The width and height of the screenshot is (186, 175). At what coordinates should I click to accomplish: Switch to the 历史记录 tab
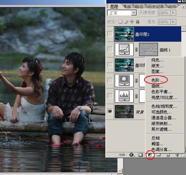[x=156, y=6]
